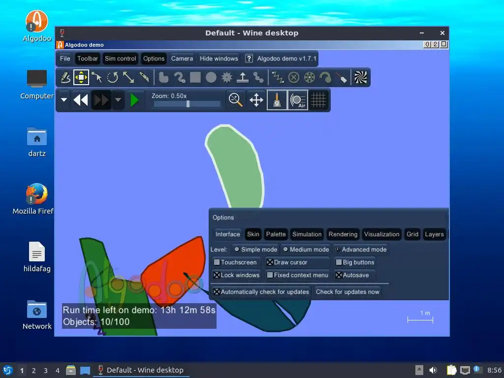Select the Move tool icon
The image size is (504, 378).
81,77
